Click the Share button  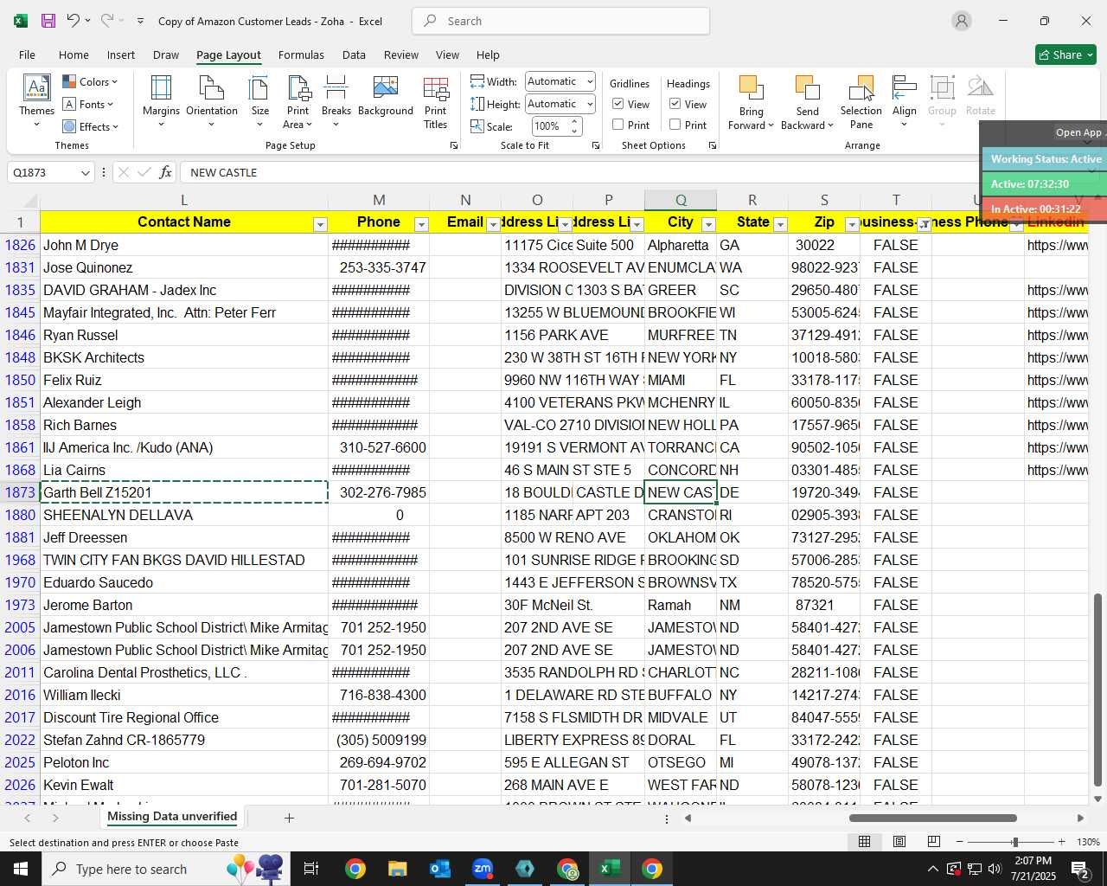1065,55
